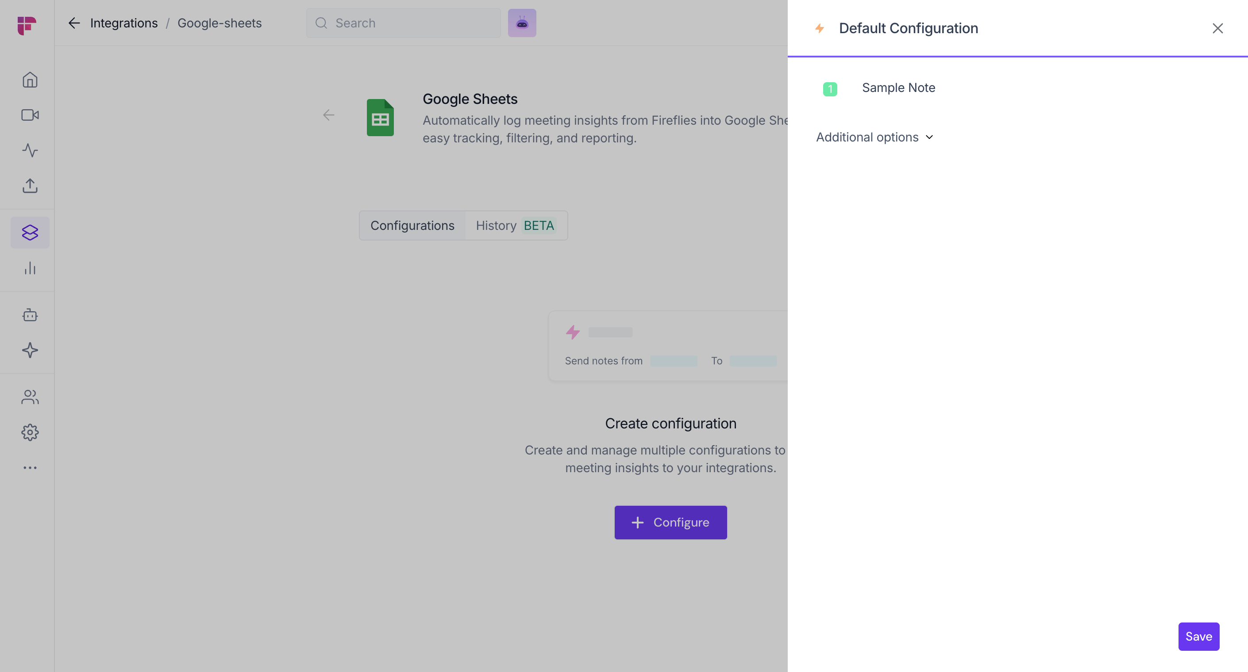1248x672 pixels.
Task: Select the Integrations layers icon
Action: click(30, 233)
